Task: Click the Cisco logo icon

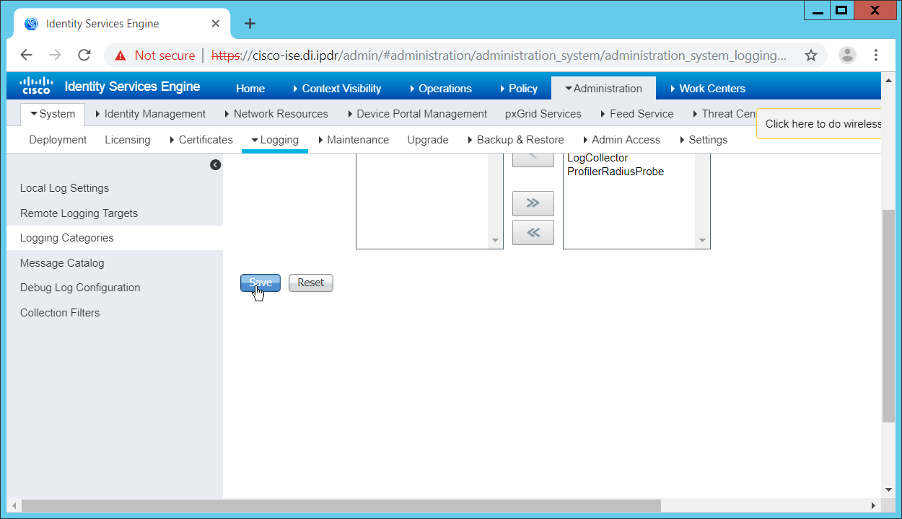Action: click(x=35, y=86)
